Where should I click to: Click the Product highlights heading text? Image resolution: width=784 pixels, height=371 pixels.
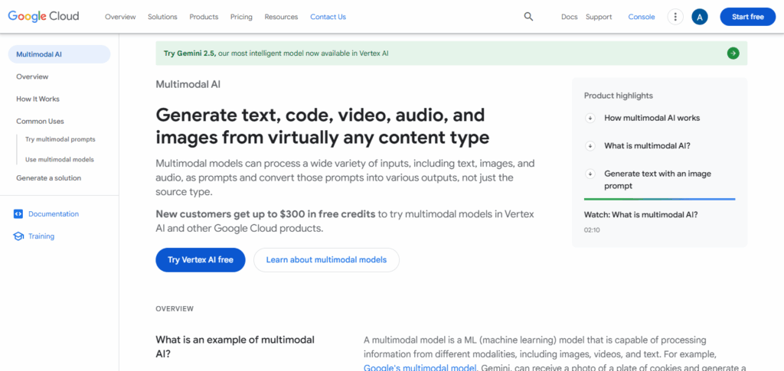[619, 96]
